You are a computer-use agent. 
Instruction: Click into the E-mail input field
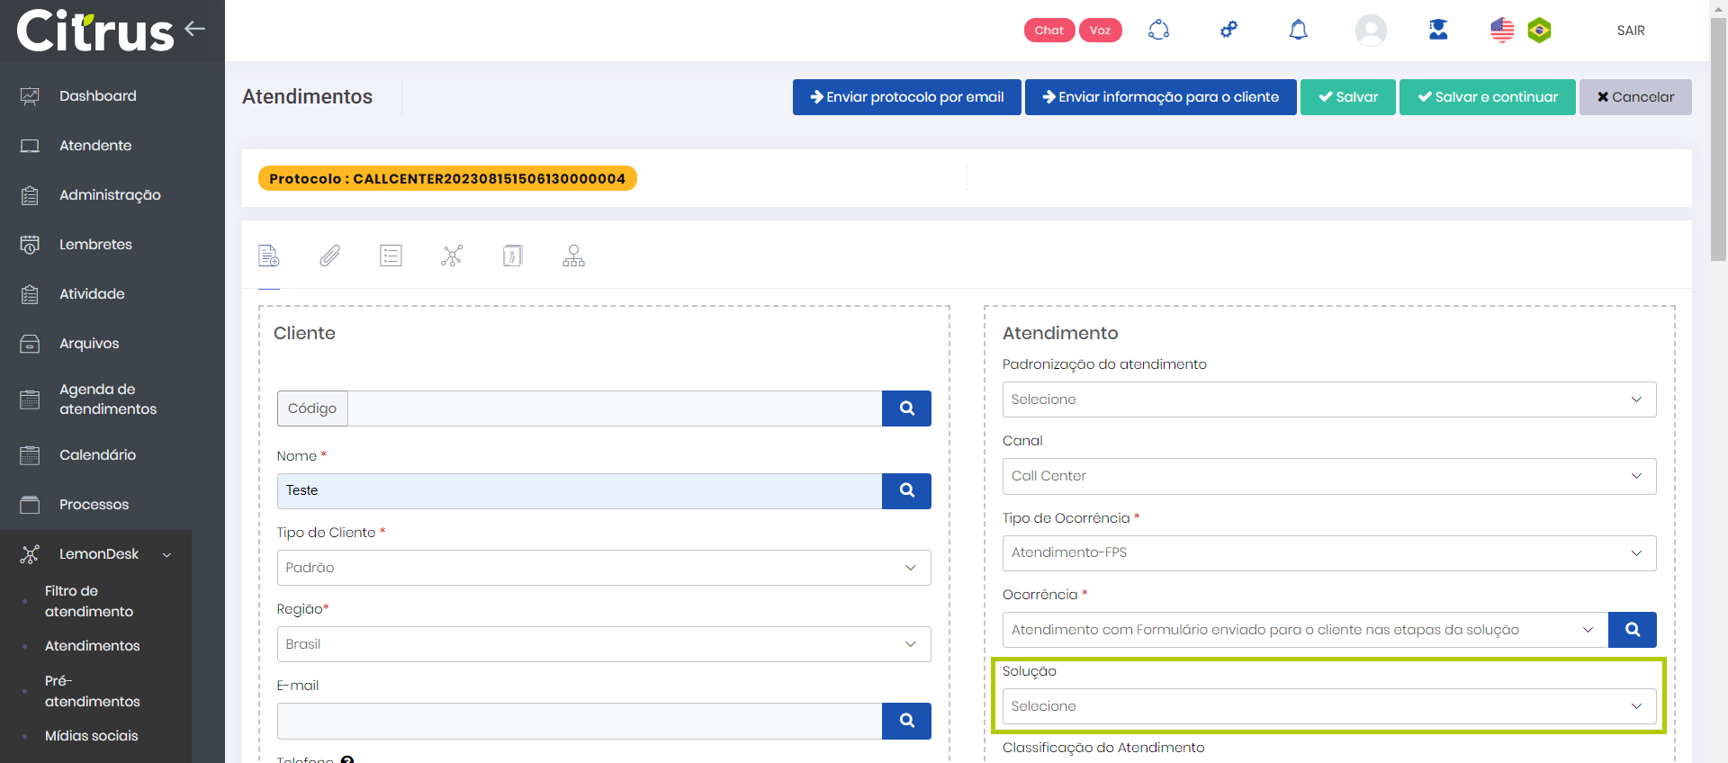pos(579,721)
